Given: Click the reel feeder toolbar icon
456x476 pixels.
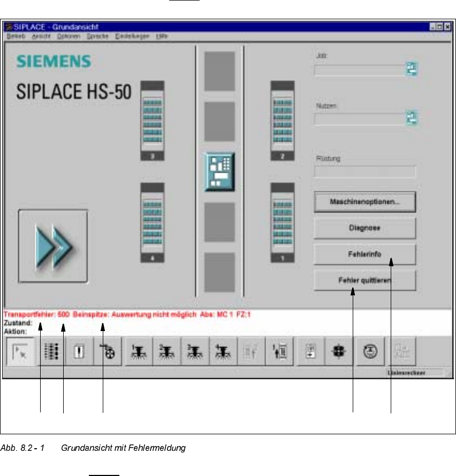Looking at the screenshot, I should click(x=107, y=351).
